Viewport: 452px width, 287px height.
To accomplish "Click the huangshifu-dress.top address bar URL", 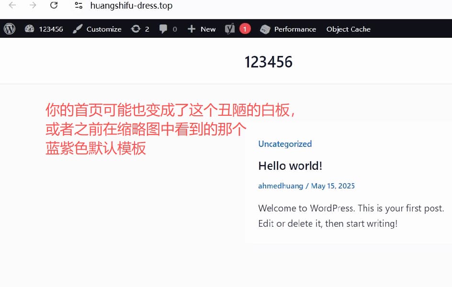I will pos(132,5).
